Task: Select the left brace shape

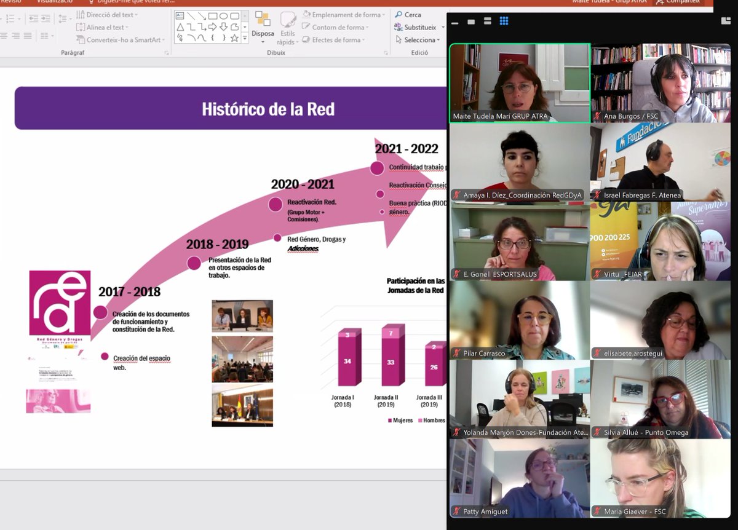Action: tap(212, 38)
